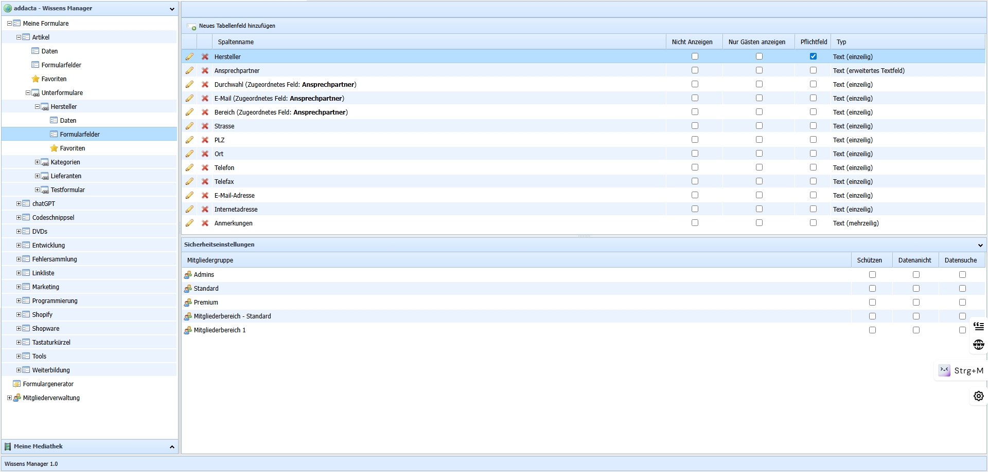This screenshot has height=472, width=988.
Task: Select Favoriten under Hersteller
Action: coord(72,148)
